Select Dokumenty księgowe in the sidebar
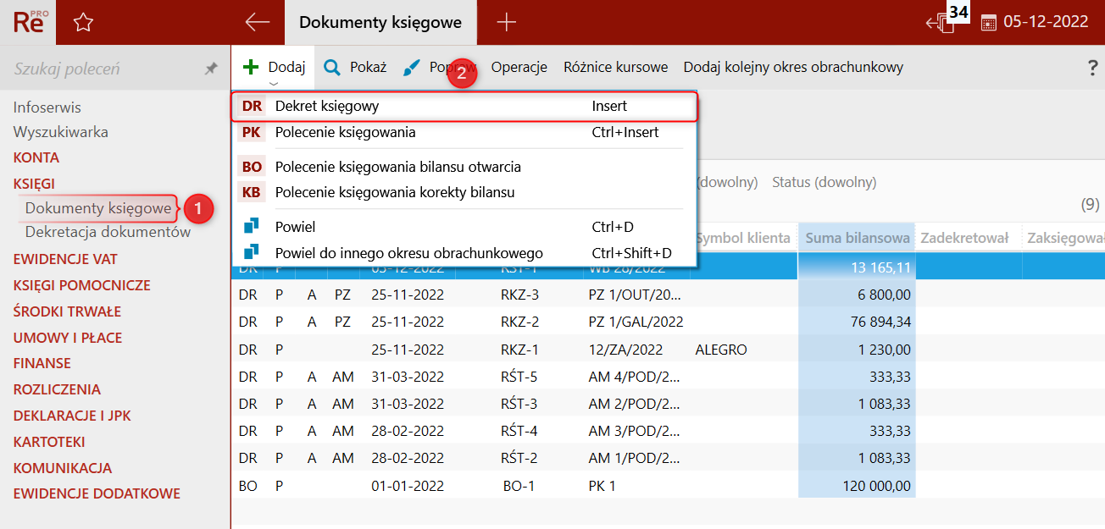This screenshot has width=1105, height=529. pos(98,208)
